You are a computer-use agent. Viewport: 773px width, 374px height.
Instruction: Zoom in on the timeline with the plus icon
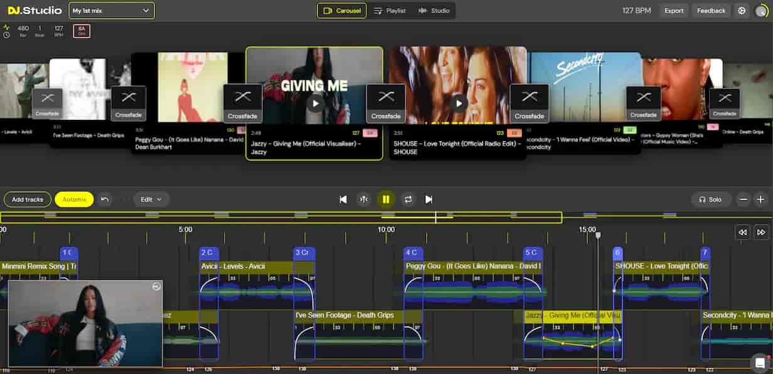[x=760, y=199]
